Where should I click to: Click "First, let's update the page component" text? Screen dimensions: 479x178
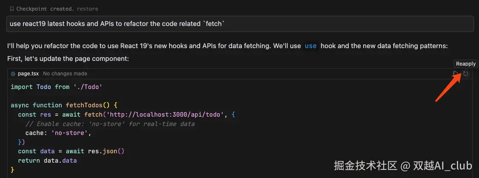(x=68, y=58)
